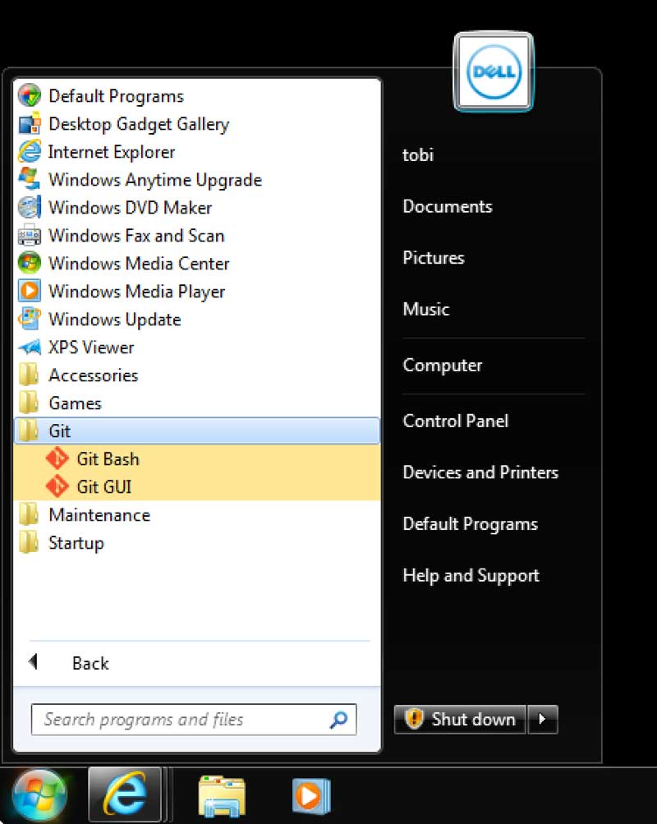Open Devices and Printers

[x=480, y=472]
